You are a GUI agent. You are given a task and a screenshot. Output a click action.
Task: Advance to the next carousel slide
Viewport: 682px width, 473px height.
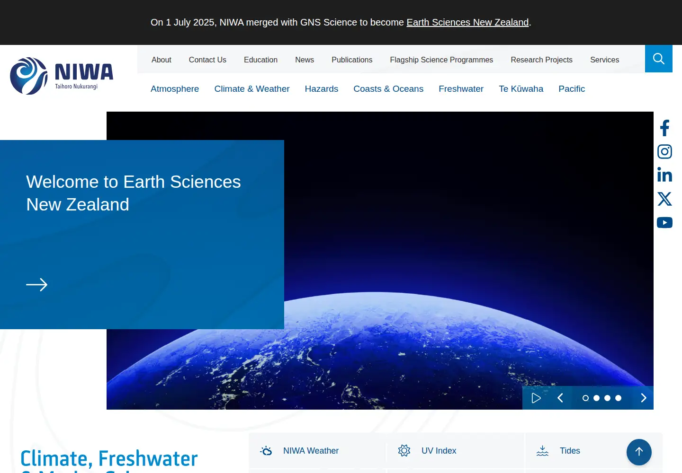point(643,398)
